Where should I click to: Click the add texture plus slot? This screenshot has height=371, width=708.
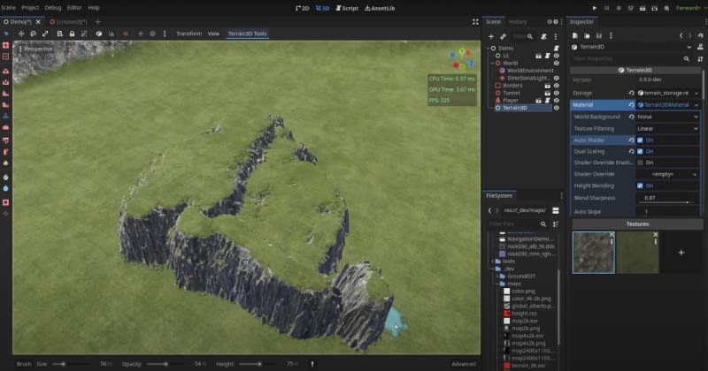pos(681,252)
